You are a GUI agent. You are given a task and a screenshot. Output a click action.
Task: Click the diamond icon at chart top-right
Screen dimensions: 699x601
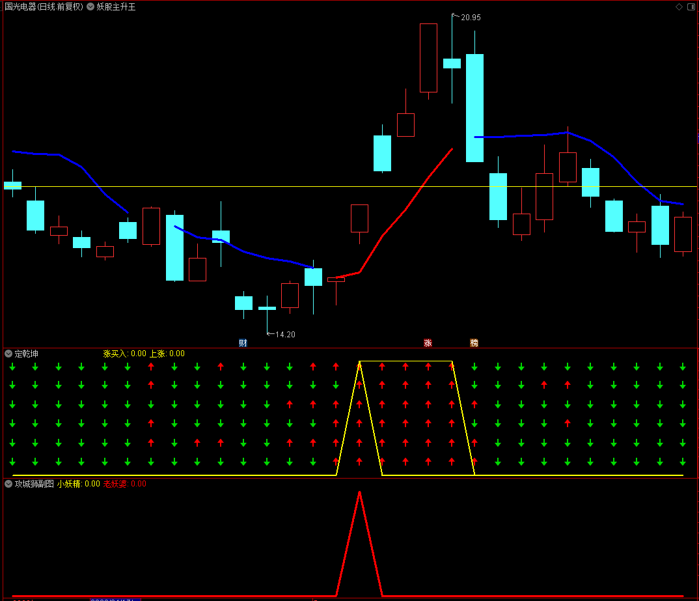point(679,7)
